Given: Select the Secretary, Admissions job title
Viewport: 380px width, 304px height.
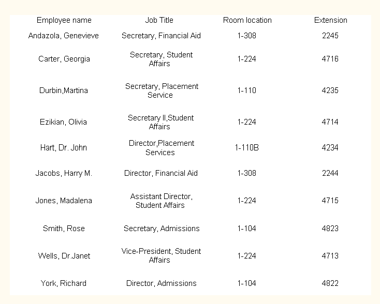Looking at the screenshot, I should click(x=161, y=229).
